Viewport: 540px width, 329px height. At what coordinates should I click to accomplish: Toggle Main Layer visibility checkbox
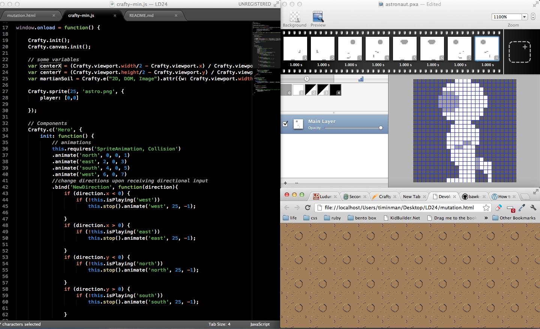(x=285, y=124)
